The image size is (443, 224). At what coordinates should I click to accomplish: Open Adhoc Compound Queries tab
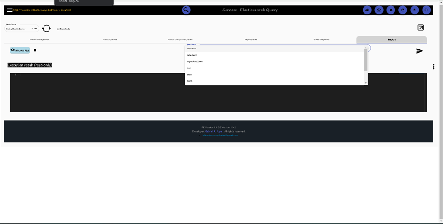[180, 39]
